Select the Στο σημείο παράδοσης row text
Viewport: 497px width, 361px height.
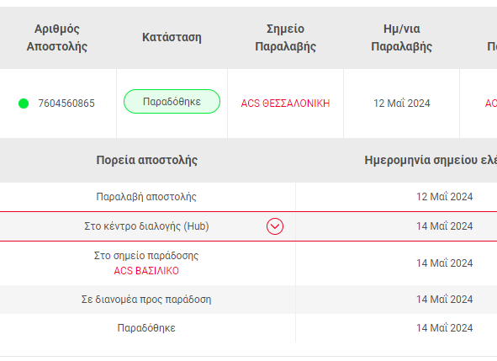pos(146,256)
